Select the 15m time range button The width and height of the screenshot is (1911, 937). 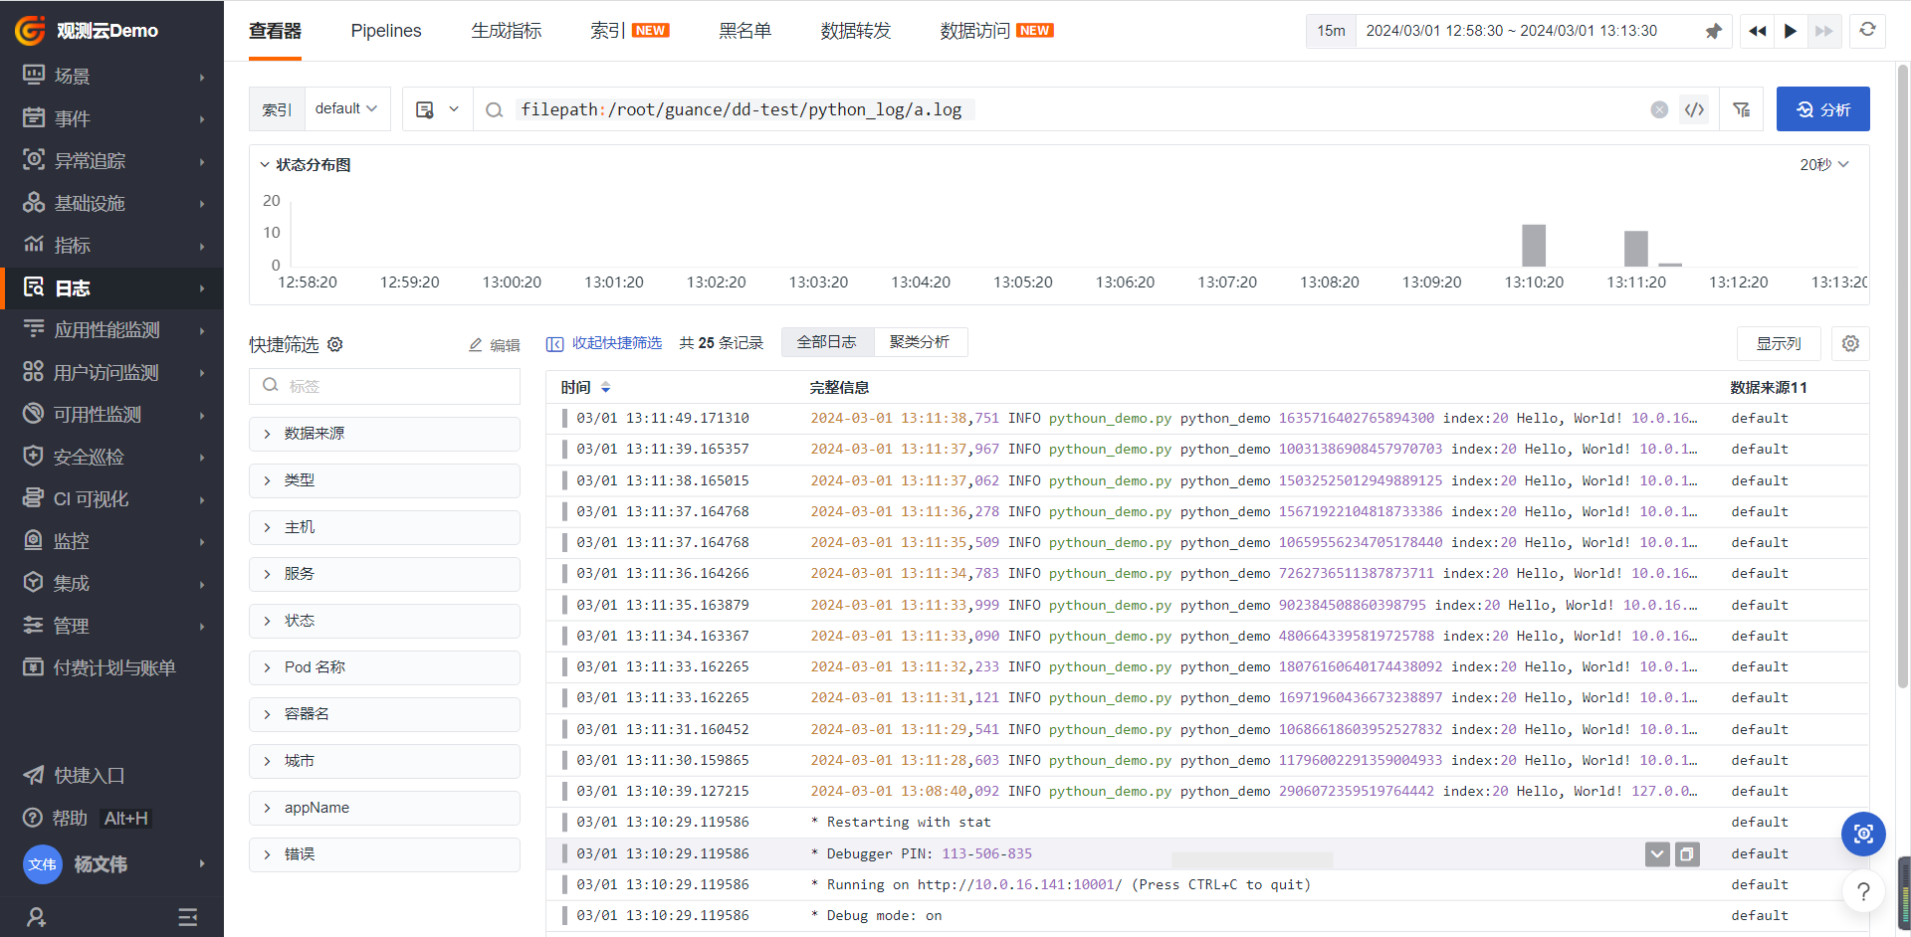pyautogui.click(x=1332, y=31)
